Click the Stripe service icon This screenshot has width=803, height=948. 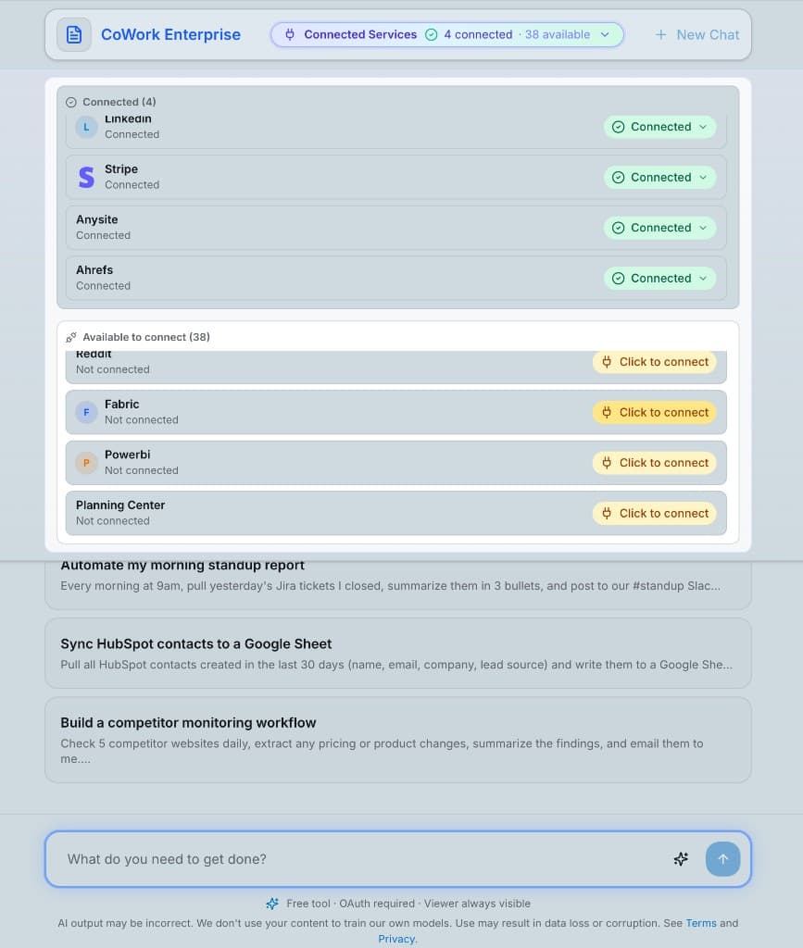pos(86,177)
